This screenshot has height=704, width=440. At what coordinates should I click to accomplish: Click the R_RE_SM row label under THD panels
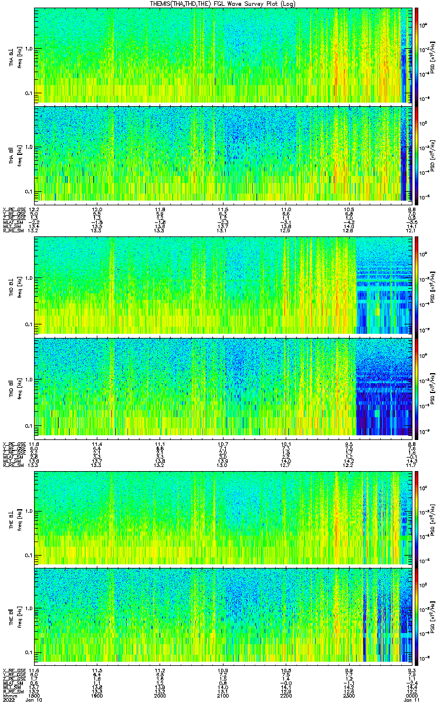coord(12,464)
